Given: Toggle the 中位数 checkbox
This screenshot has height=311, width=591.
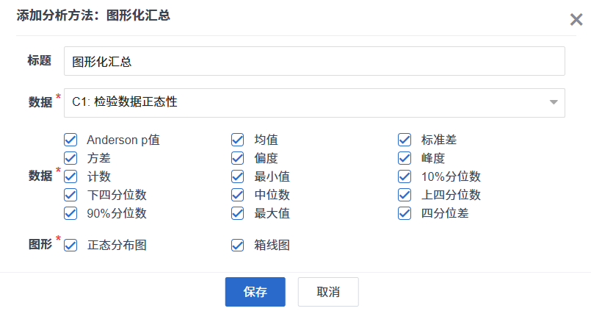Looking at the screenshot, I should coord(238,195).
